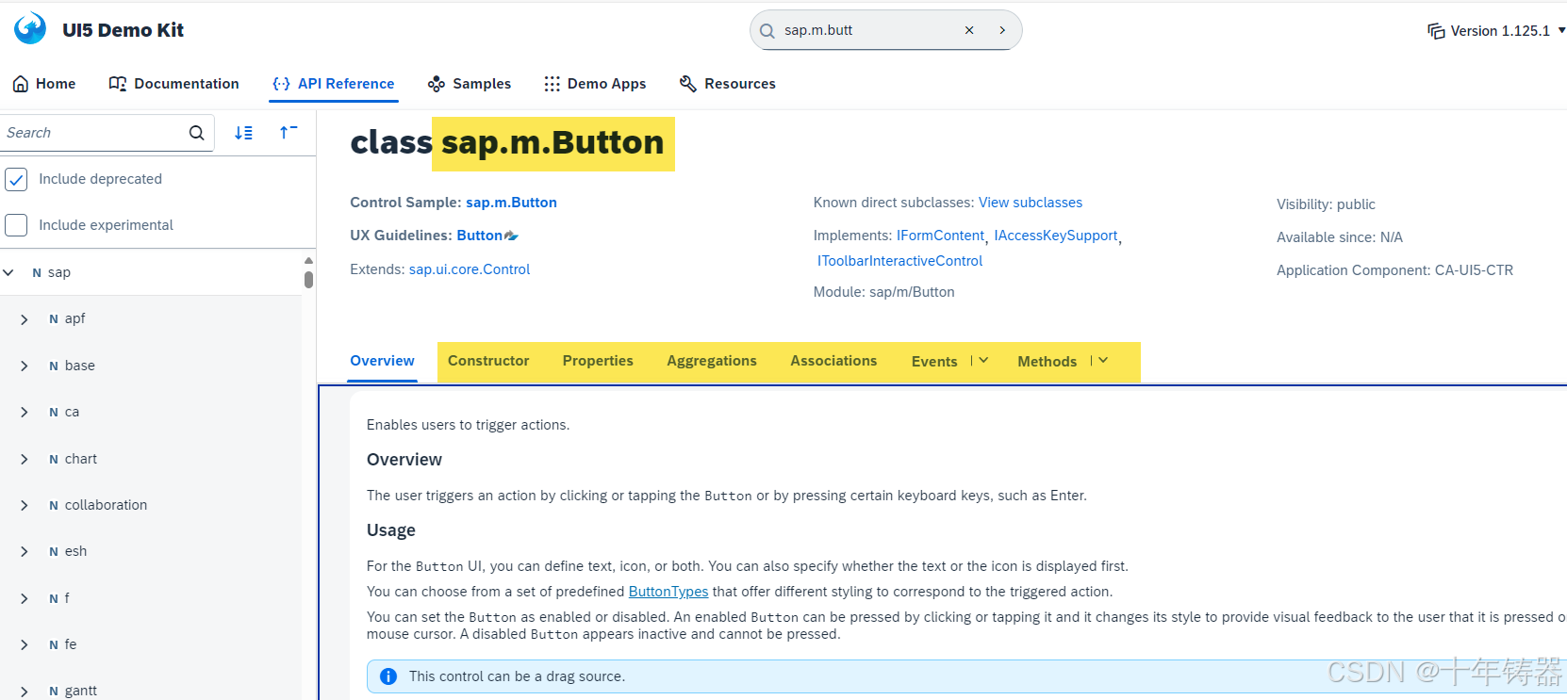Select the base namespace in the tree

click(79, 366)
